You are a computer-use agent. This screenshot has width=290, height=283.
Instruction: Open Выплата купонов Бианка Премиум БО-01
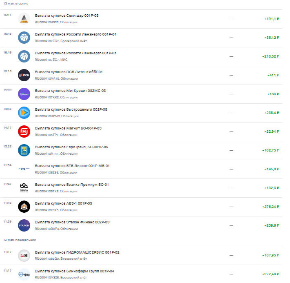pyautogui.click(x=141, y=188)
